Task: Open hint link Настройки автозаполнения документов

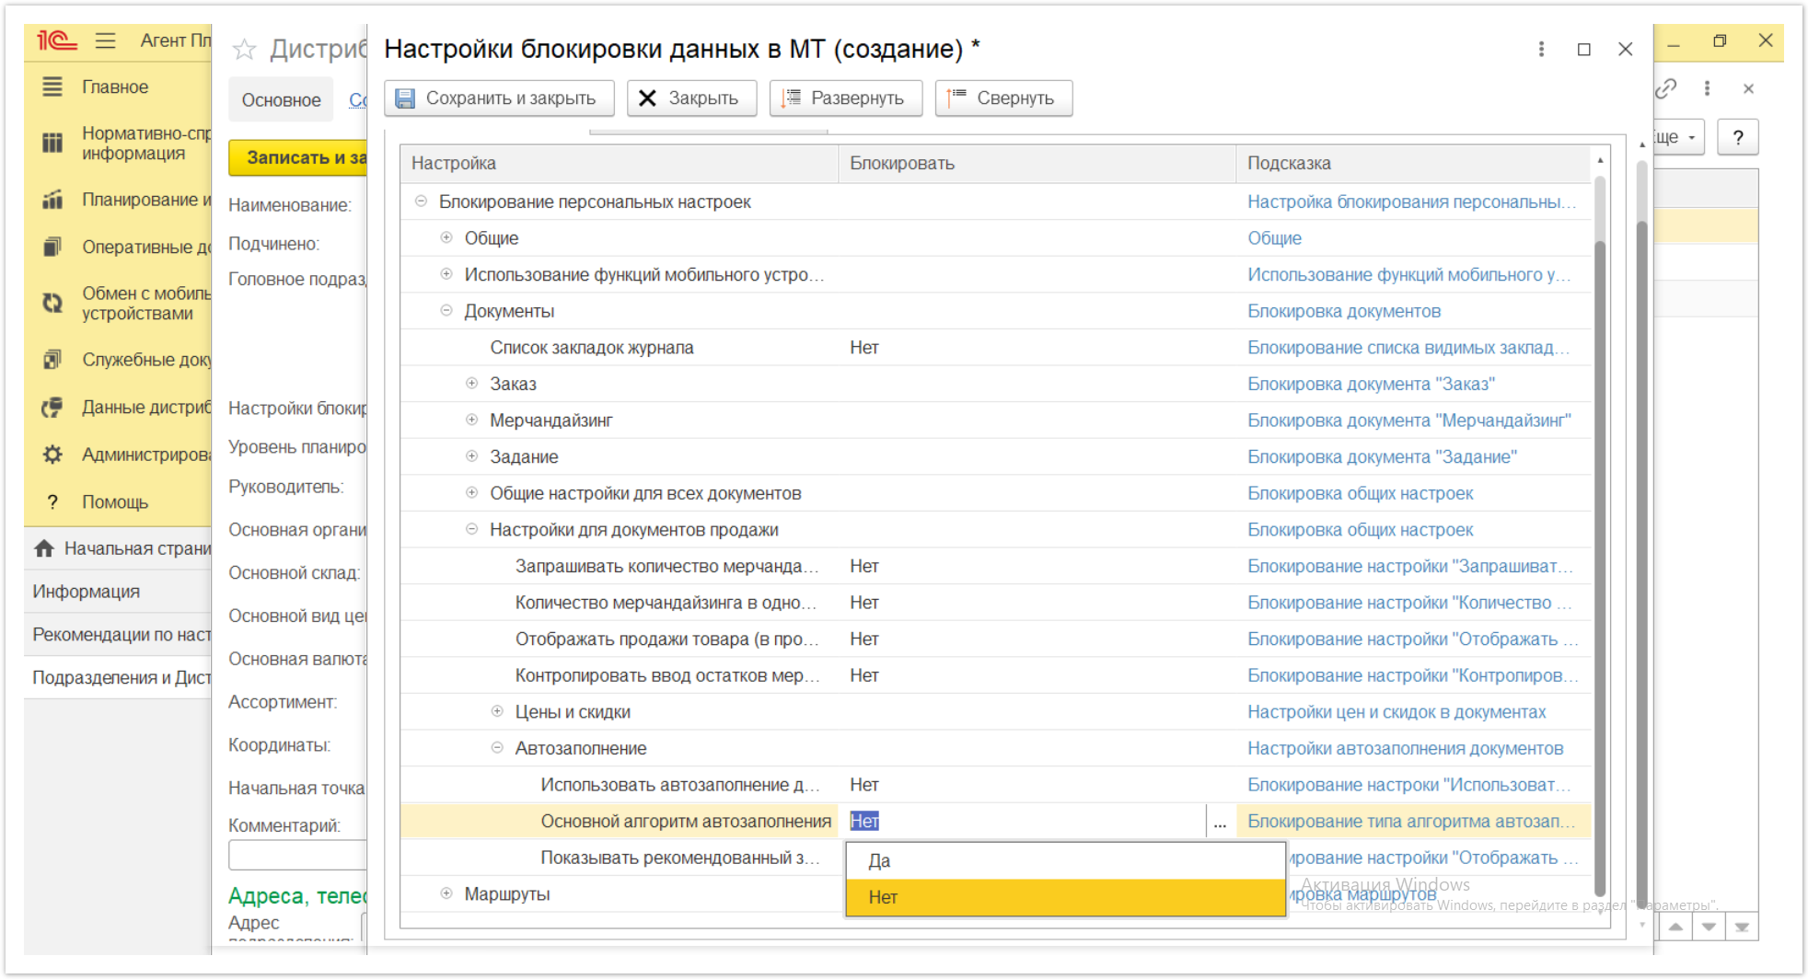Action: point(1405,749)
